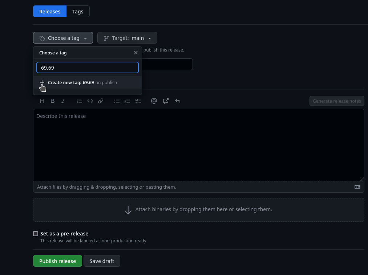The width and height of the screenshot is (368, 275).
Task: Open the Choose a tag dropdown
Action: (63, 38)
